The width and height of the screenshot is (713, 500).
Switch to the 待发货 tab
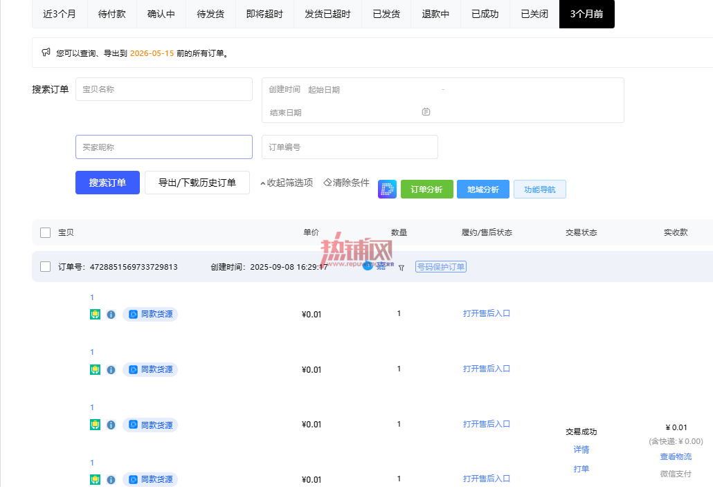210,14
